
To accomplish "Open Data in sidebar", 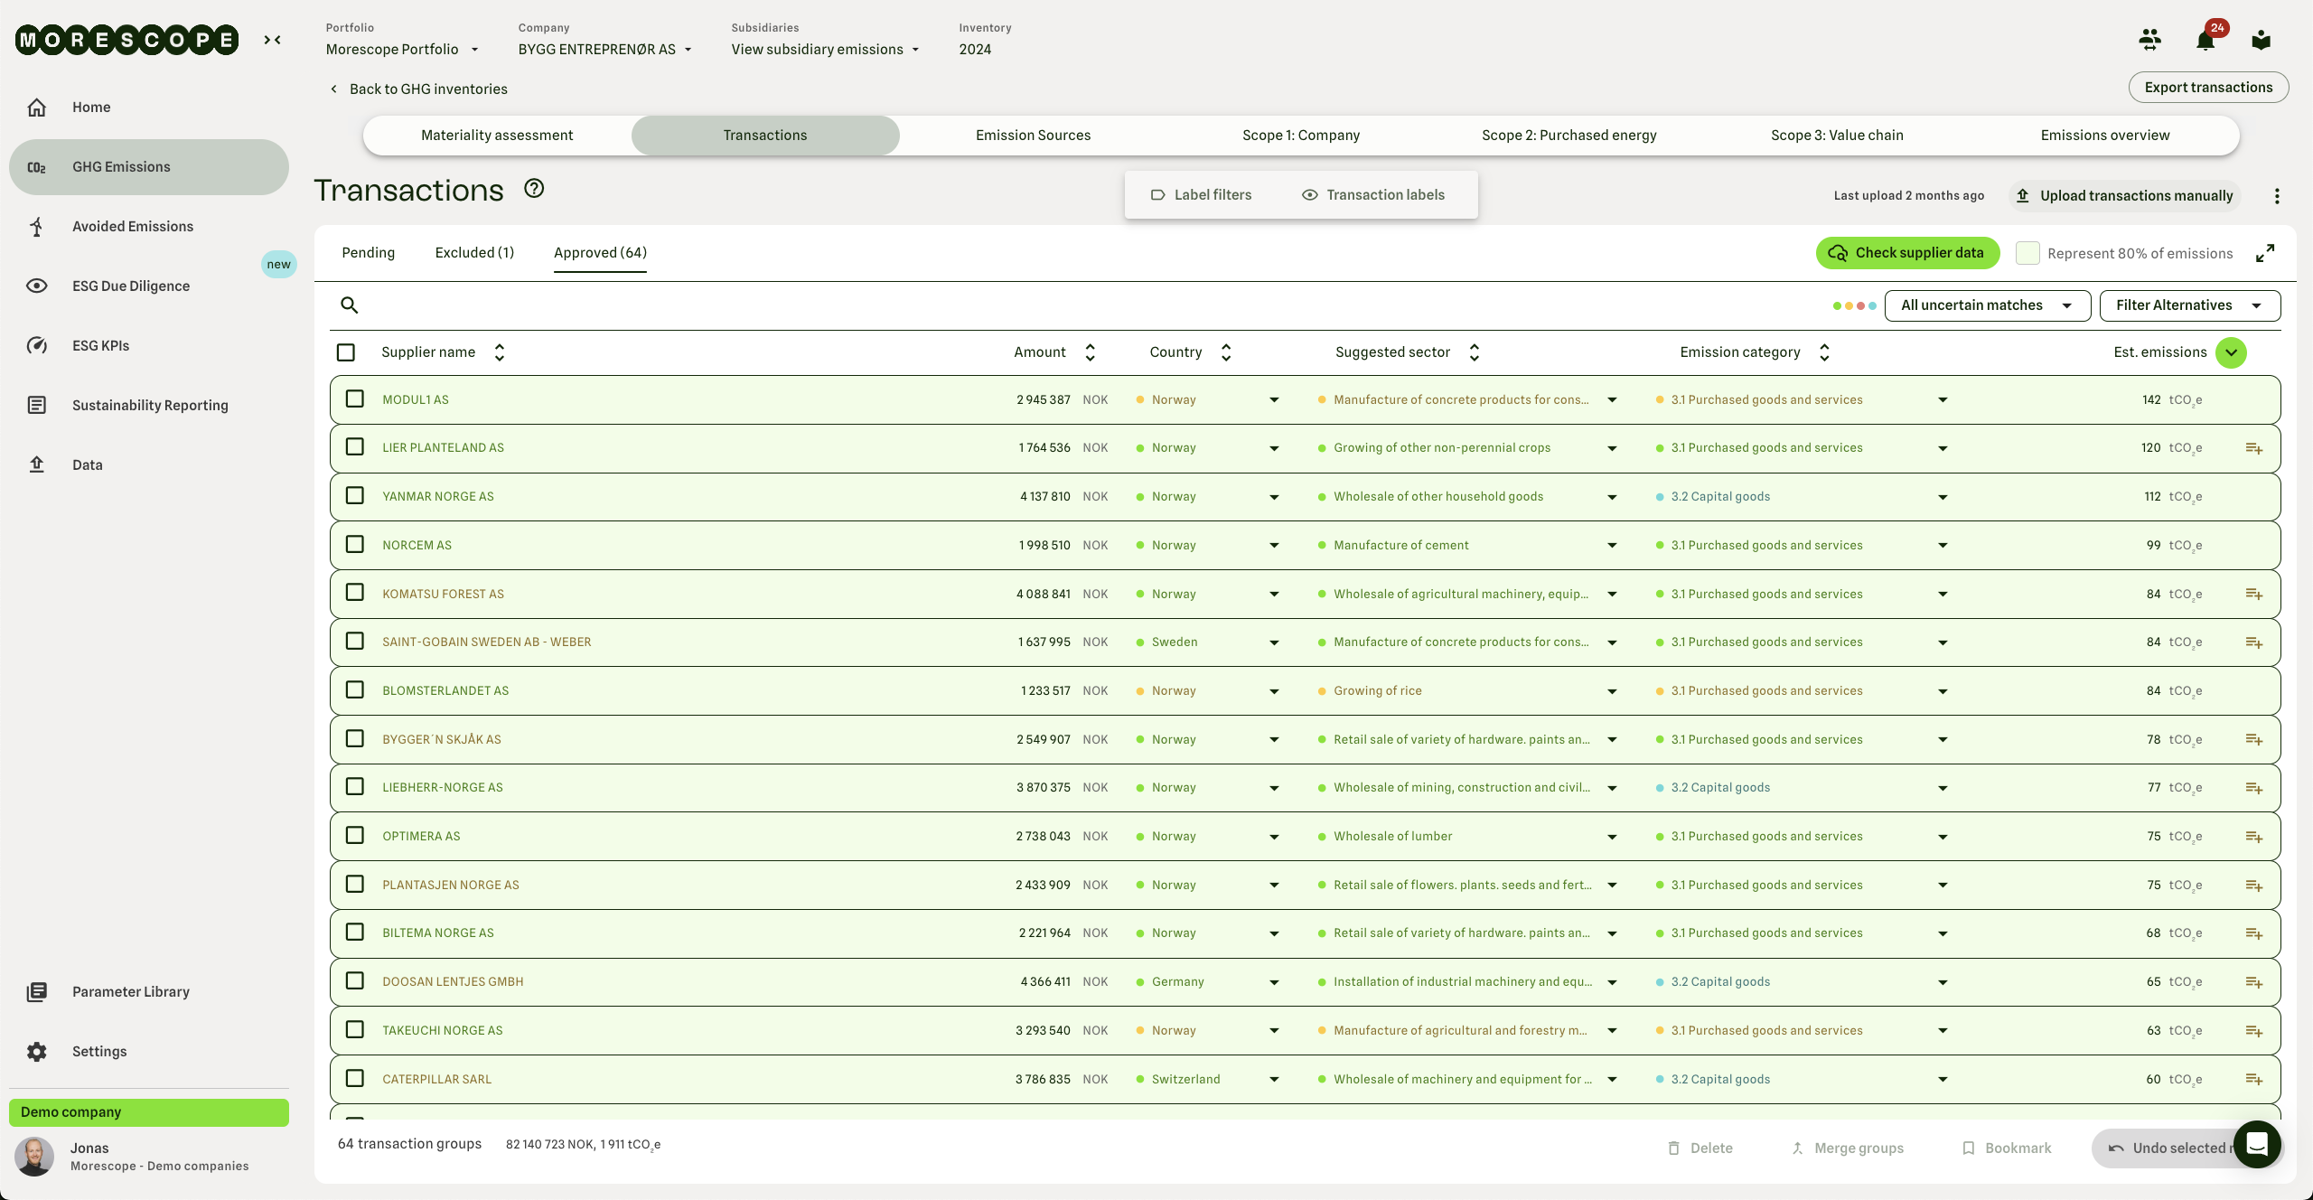I will pos(149,465).
